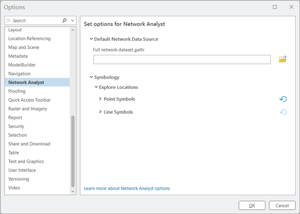Open Security options
The image size is (300, 214).
tap(16, 127)
